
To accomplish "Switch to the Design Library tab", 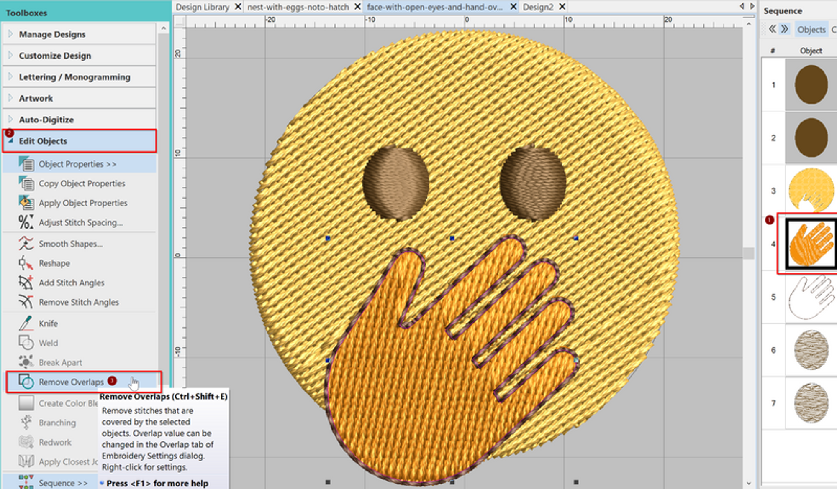I will 203,7.
